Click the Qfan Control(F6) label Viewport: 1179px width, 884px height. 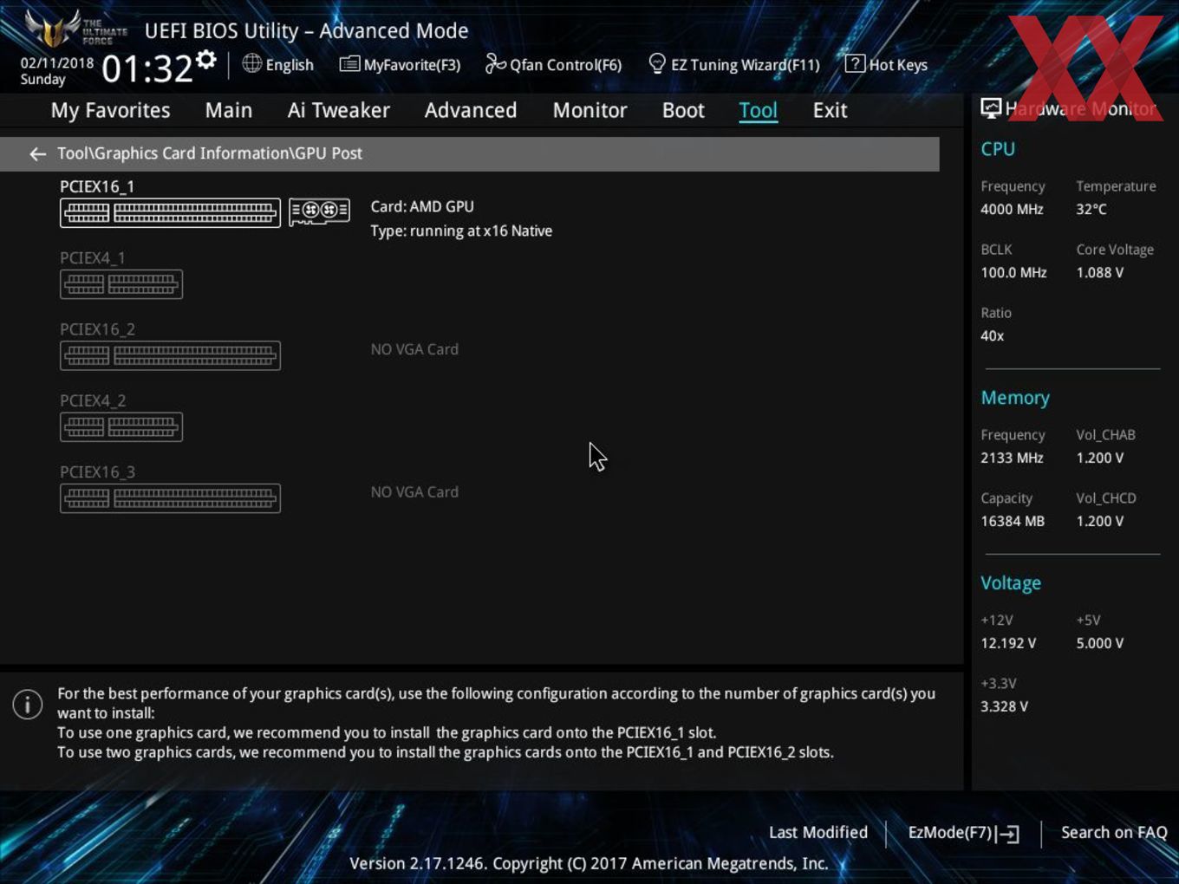(x=565, y=65)
